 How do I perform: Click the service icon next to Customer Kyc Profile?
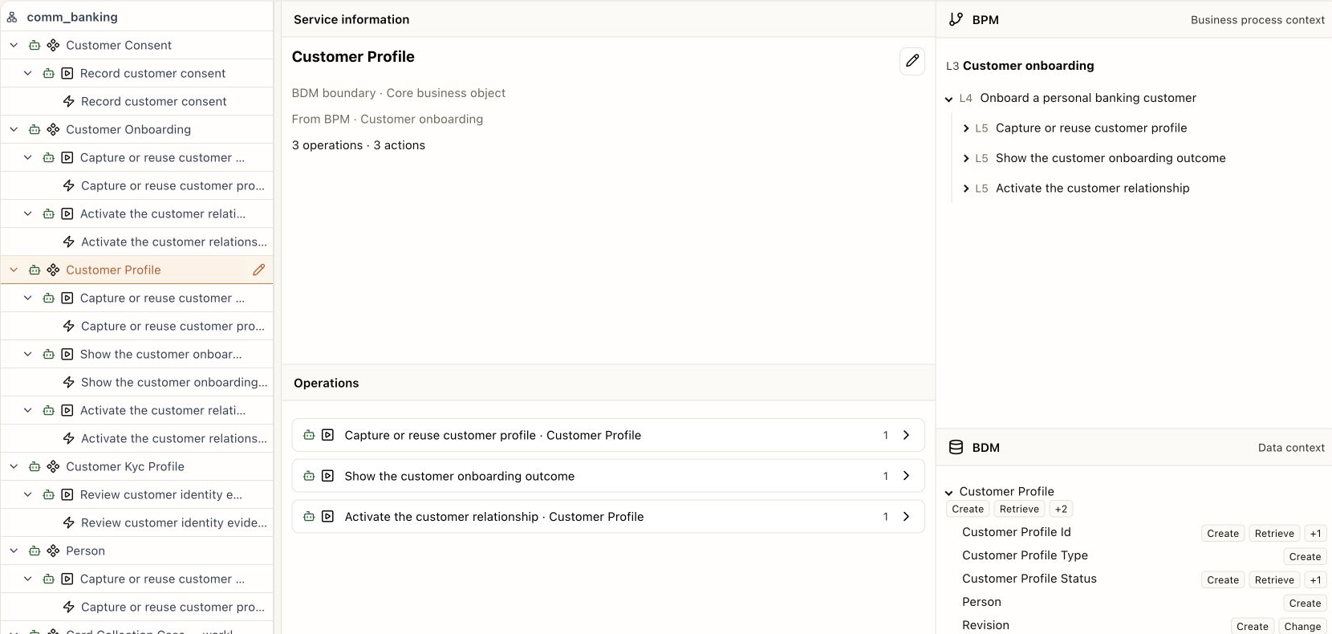click(53, 466)
